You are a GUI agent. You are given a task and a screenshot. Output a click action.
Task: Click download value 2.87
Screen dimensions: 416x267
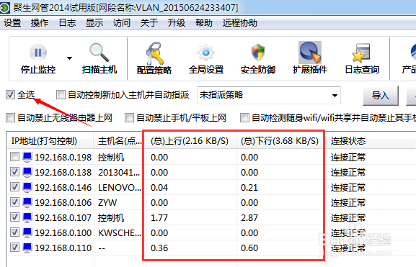coord(249,218)
